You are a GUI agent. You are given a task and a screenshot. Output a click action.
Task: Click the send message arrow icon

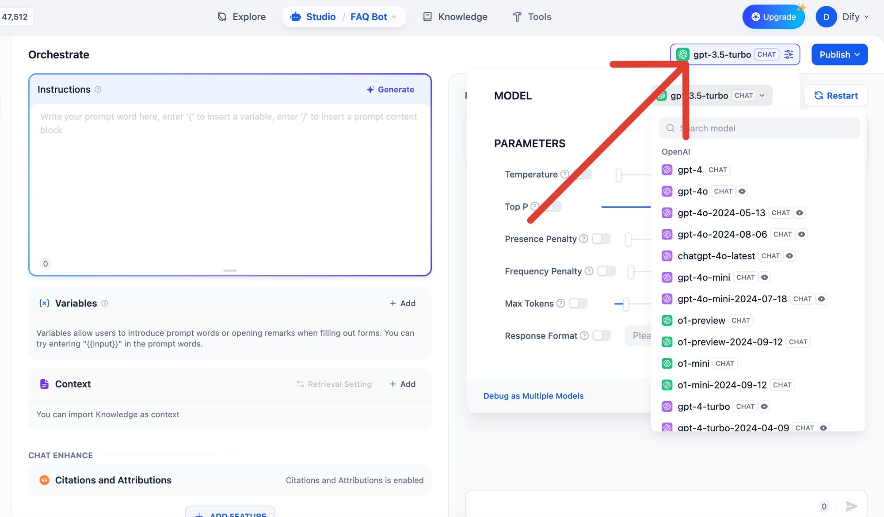coord(851,506)
